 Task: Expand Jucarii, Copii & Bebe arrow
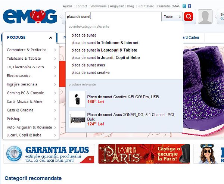pos(55,135)
